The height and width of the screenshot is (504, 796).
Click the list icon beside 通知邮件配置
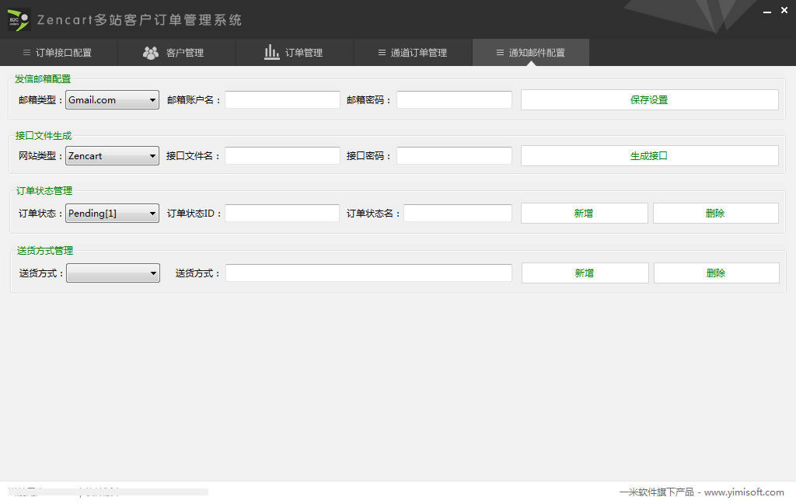tap(500, 53)
